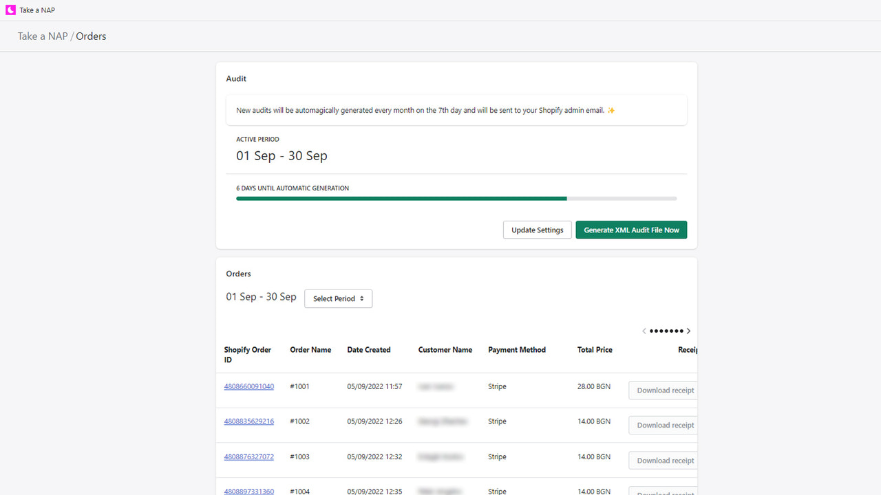Click the Shopify Order ID column header

pyautogui.click(x=248, y=354)
